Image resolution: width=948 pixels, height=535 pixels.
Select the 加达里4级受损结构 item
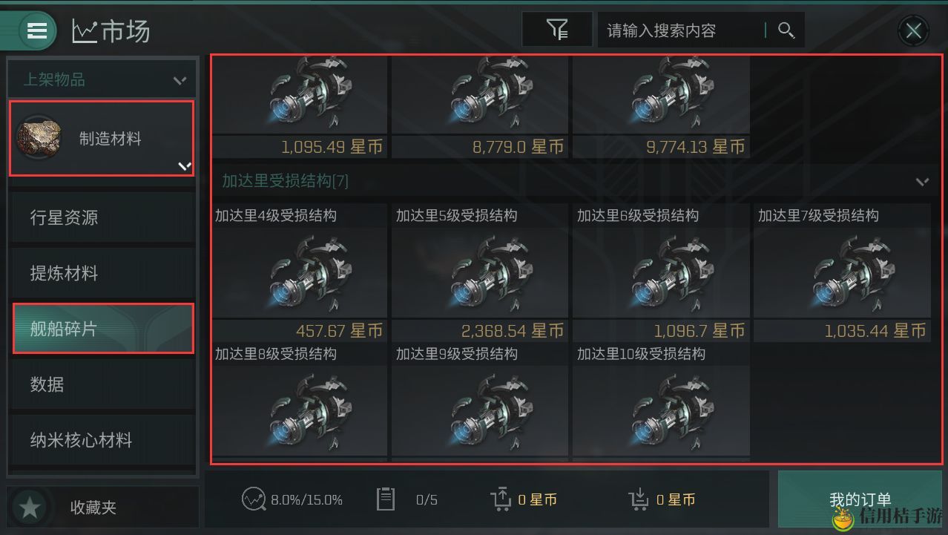(x=300, y=272)
